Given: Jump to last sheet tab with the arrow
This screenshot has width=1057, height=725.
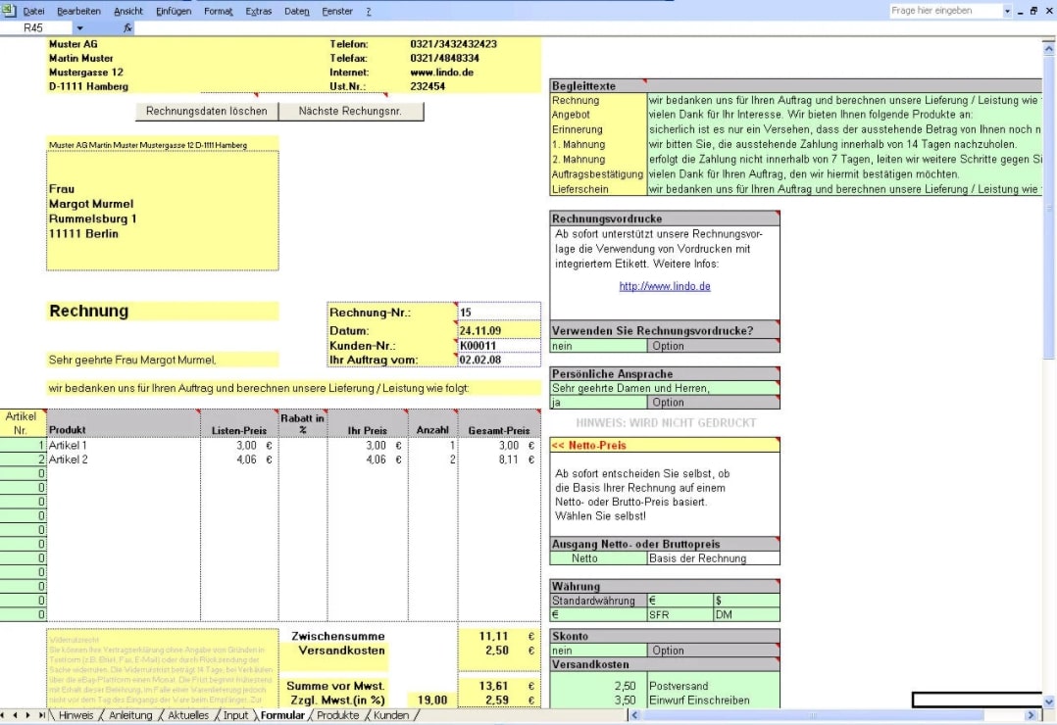Looking at the screenshot, I should [41, 715].
